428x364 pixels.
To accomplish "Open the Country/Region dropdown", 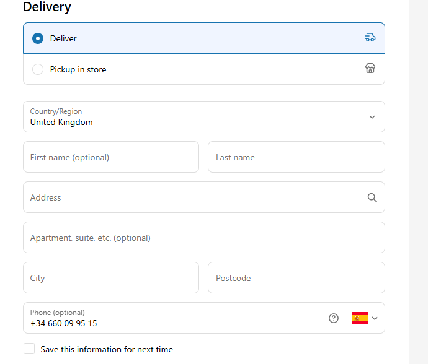I will pyautogui.click(x=204, y=117).
